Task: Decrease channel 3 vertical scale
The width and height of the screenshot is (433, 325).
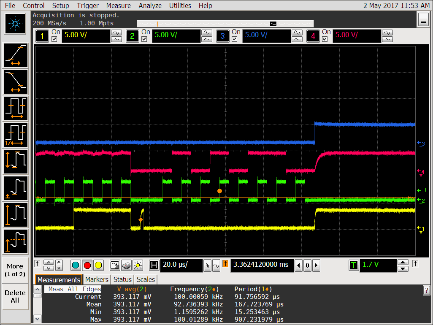Action: click(297, 40)
